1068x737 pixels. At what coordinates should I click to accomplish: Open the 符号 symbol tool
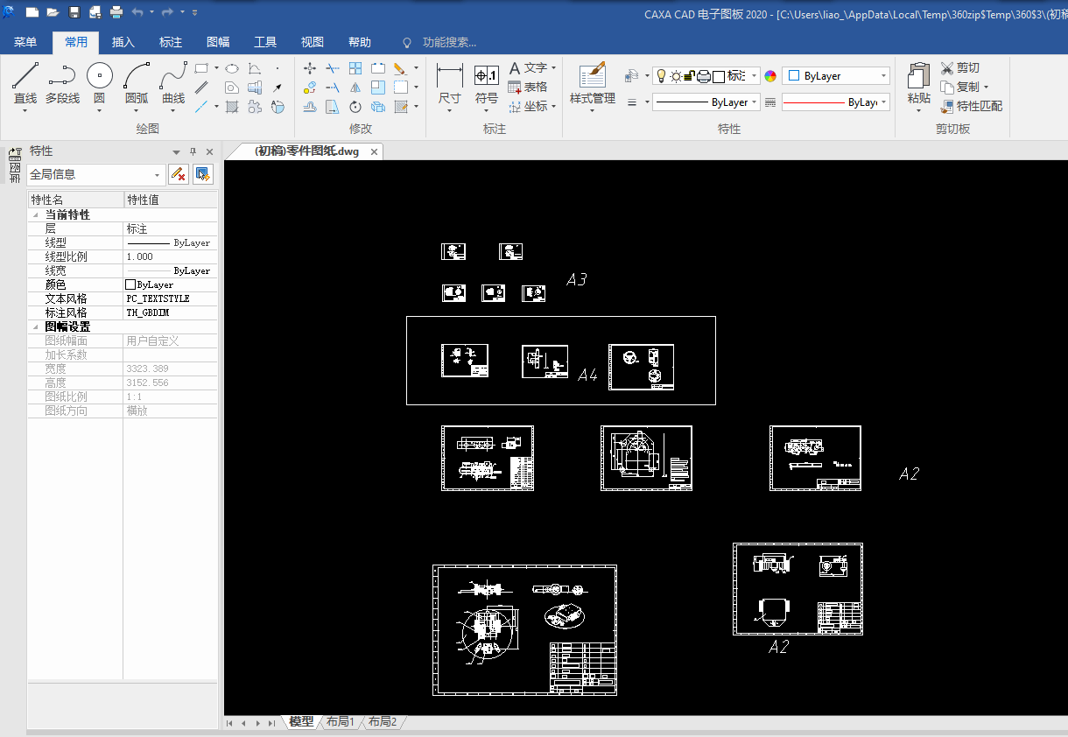tap(487, 85)
